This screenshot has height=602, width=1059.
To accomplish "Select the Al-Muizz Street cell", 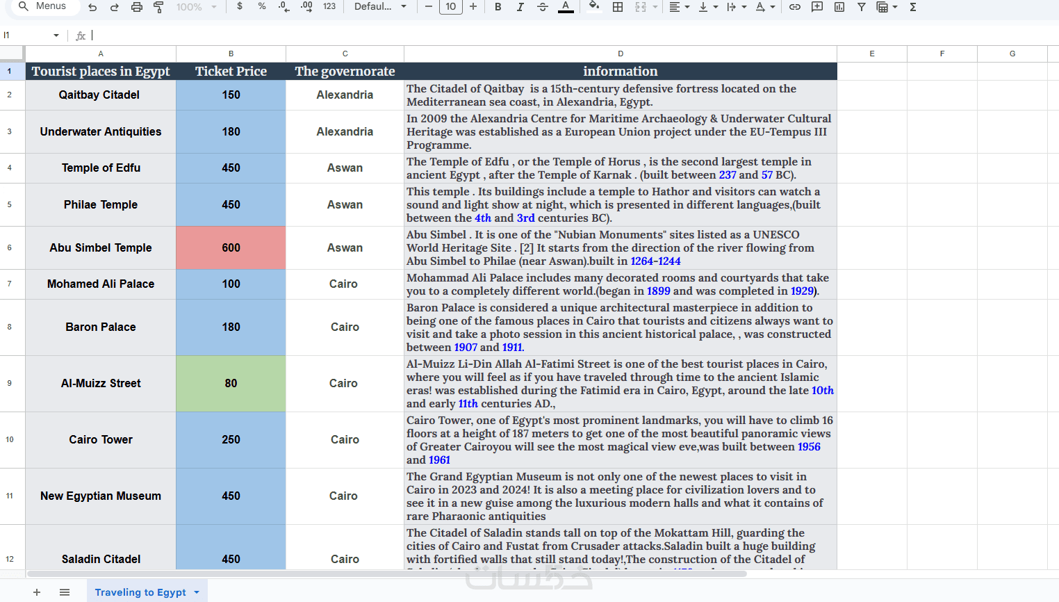I will point(101,383).
